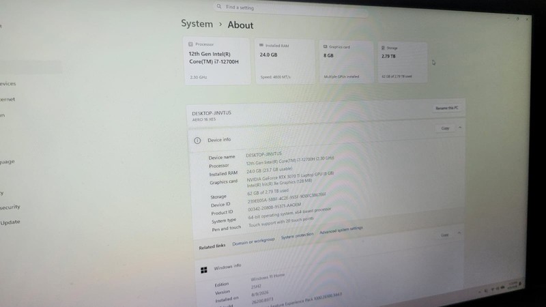Click the Windows 11 Home edition value

268,277
